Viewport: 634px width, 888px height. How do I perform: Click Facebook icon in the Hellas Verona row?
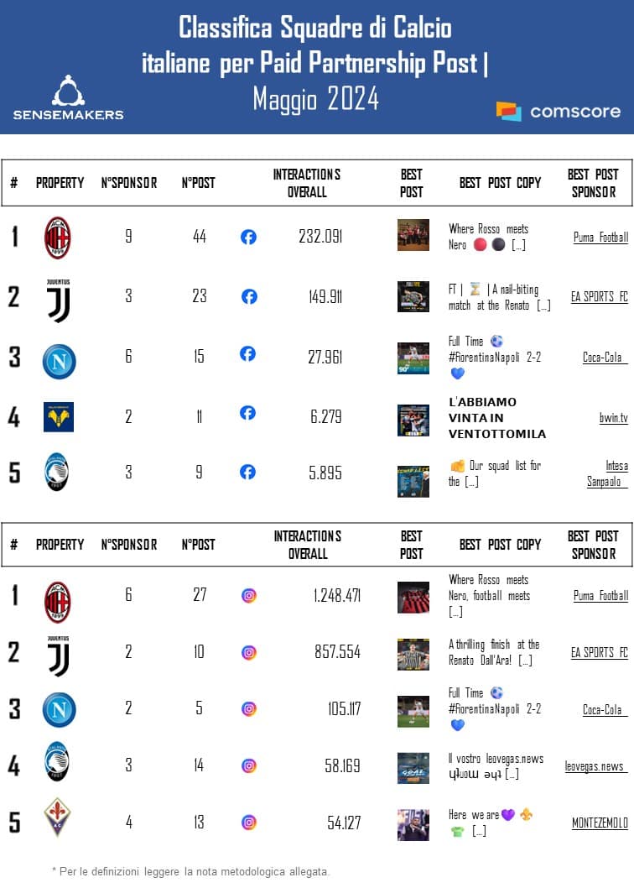coord(247,413)
